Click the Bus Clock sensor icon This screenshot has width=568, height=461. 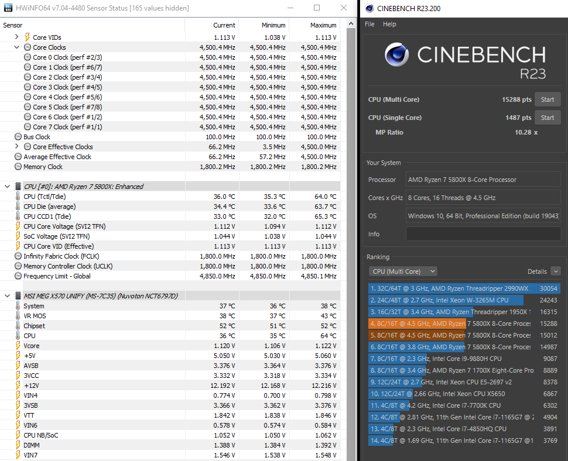point(18,137)
